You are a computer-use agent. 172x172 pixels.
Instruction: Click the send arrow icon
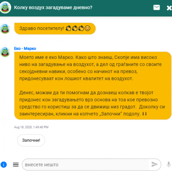[154, 164]
